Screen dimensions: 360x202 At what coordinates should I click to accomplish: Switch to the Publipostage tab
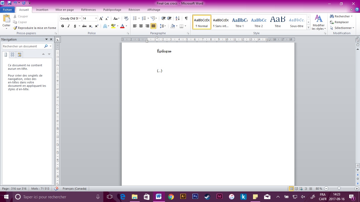pyautogui.click(x=112, y=10)
